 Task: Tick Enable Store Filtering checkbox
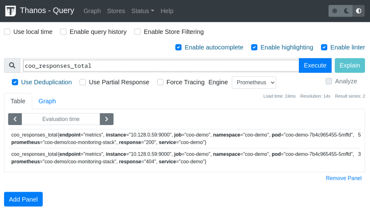pos(138,32)
